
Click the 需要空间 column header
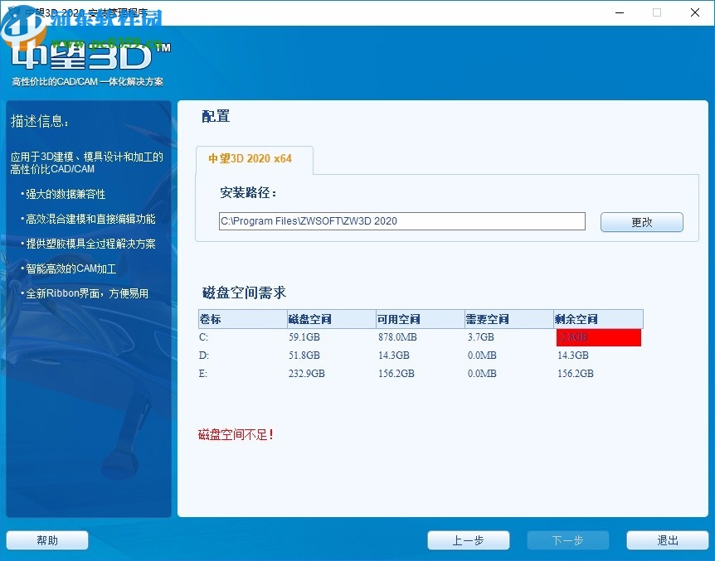509,319
